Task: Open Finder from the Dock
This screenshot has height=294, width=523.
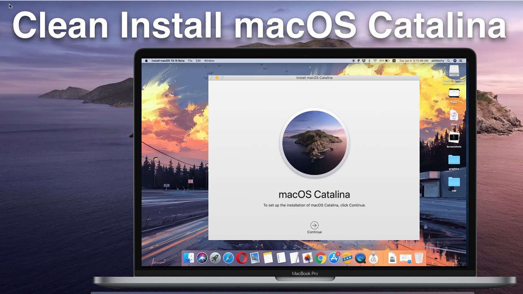Action: (x=189, y=258)
